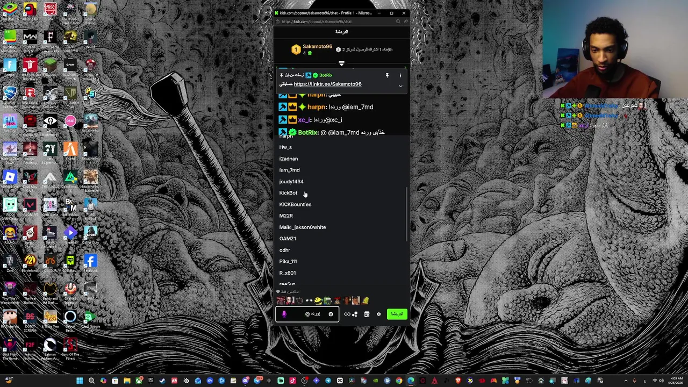The height and width of the screenshot is (387, 688).
Task: Open the Minecraft Launcher desktop icon
Action: [x=50, y=68]
